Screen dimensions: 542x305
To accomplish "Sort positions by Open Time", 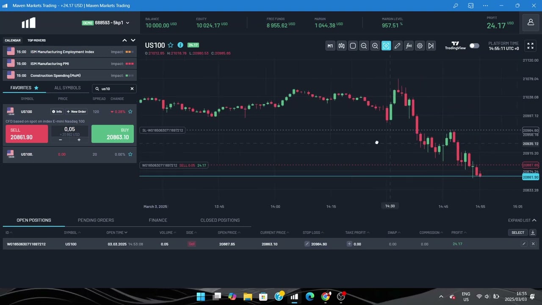I will click(117, 233).
